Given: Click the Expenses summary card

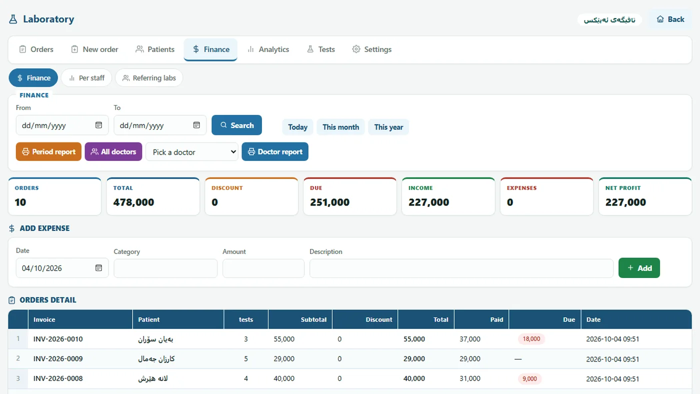Looking at the screenshot, I should pos(547,196).
